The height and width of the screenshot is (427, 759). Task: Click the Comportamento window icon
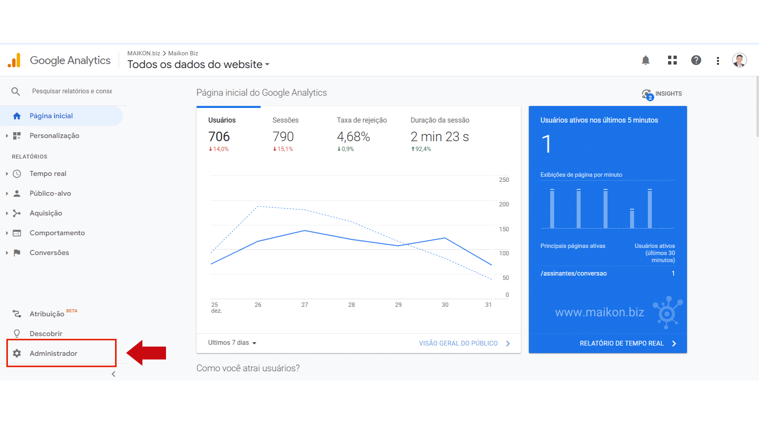(17, 233)
